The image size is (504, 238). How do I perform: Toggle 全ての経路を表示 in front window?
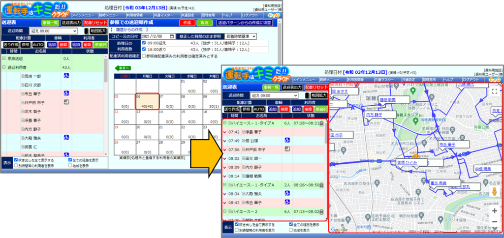point(291,225)
